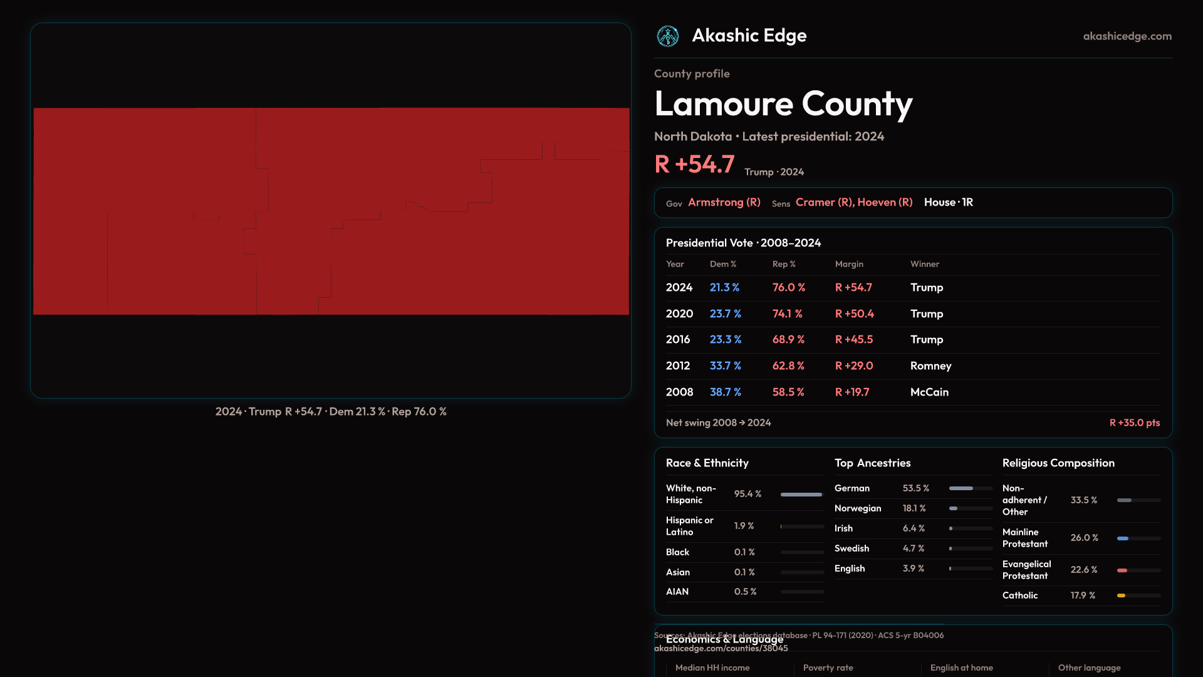Open akashicedge.com/counties/38045 source link
The height and width of the screenshot is (677, 1203).
click(721, 649)
